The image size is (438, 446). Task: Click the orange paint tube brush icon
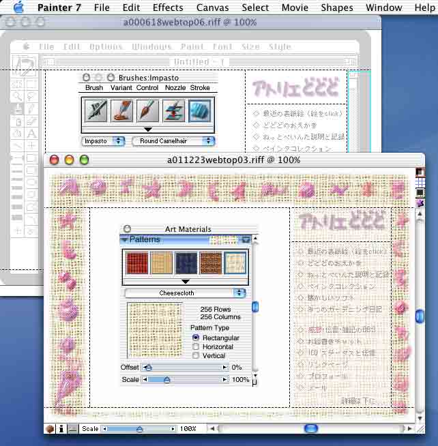click(x=122, y=110)
